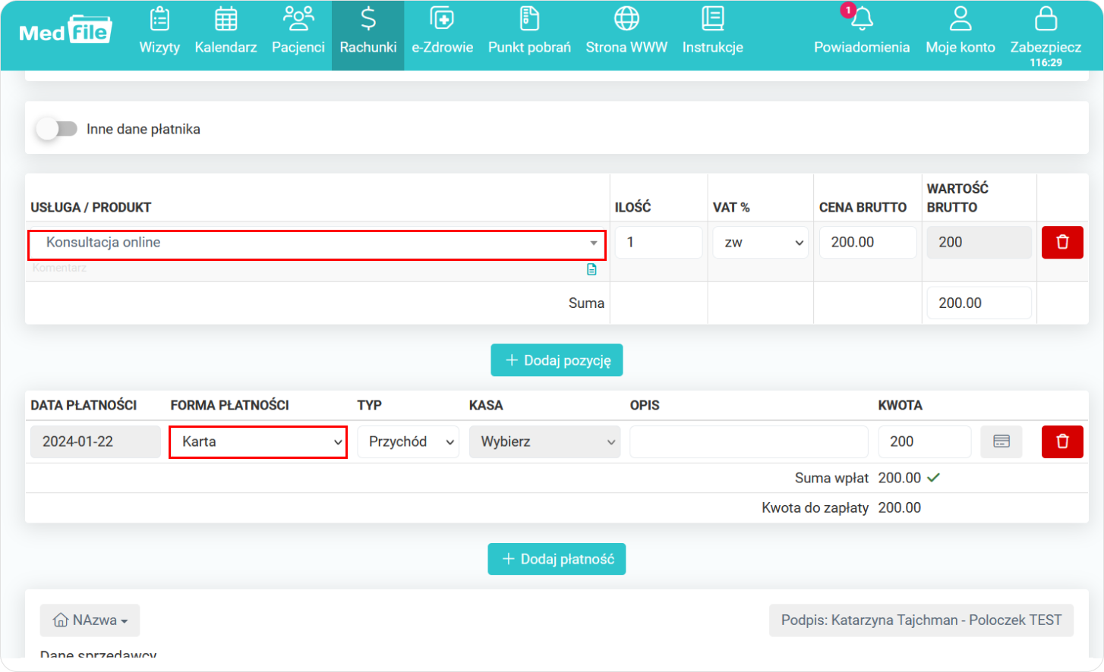Open Moje konto
This screenshot has width=1104, height=672.
[960, 31]
